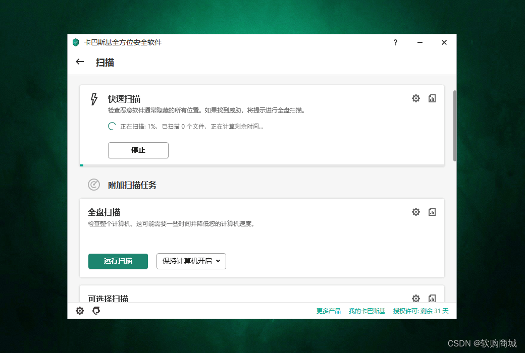Screen dimensions: 525x353
Task: Open application settings gear at bottom left
Action: point(79,311)
